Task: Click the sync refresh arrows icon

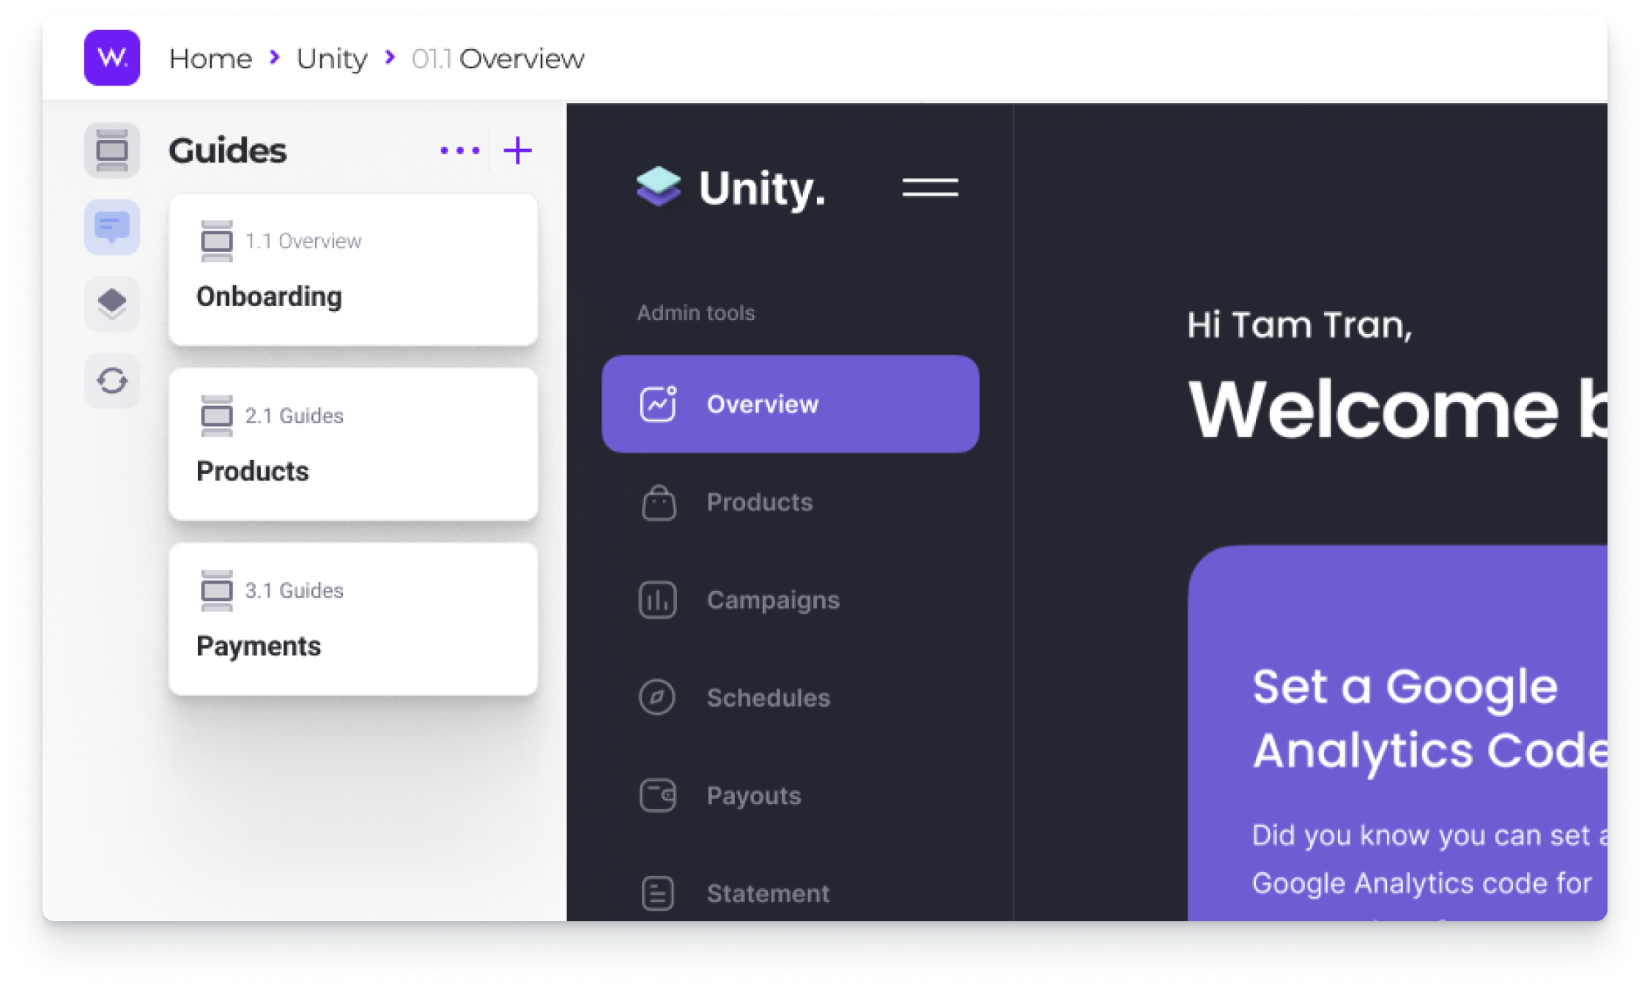Action: pos(111,380)
